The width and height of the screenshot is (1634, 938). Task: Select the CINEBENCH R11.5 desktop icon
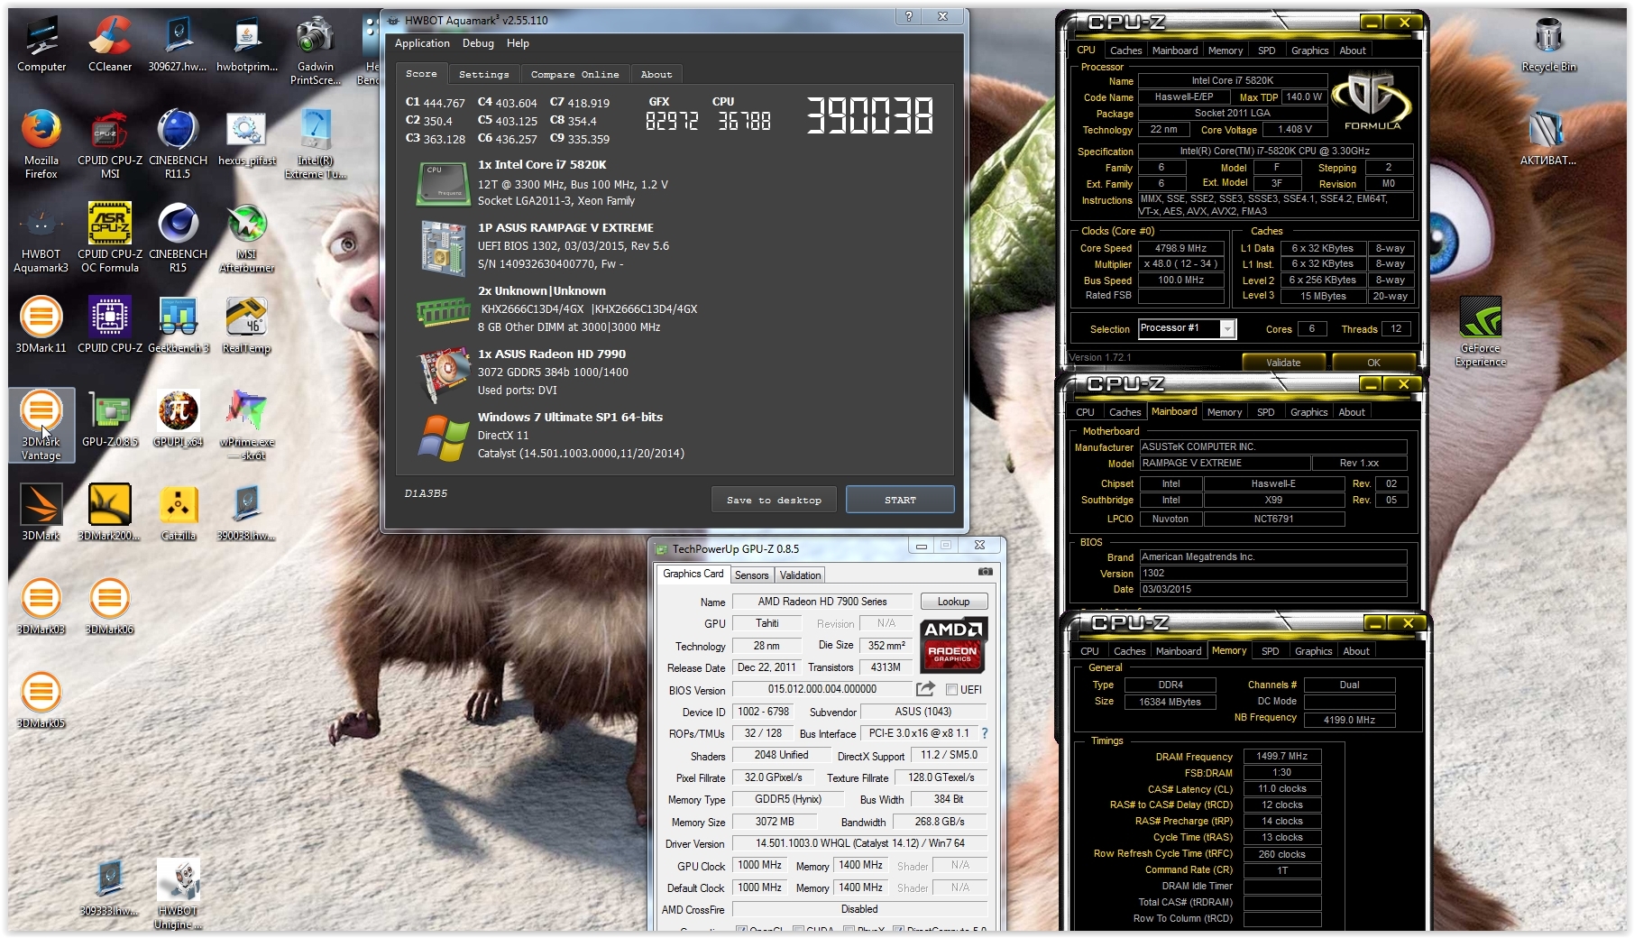click(x=178, y=143)
